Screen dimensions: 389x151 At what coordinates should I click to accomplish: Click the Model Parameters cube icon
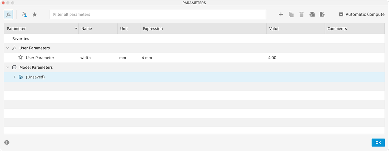tap(14, 67)
